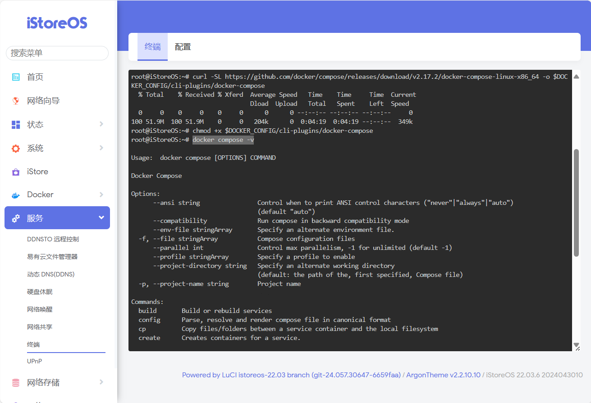The height and width of the screenshot is (403, 591).
Task: Switch to the 配置 configuration tab
Action: pyautogui.click(x=183, y=47)
